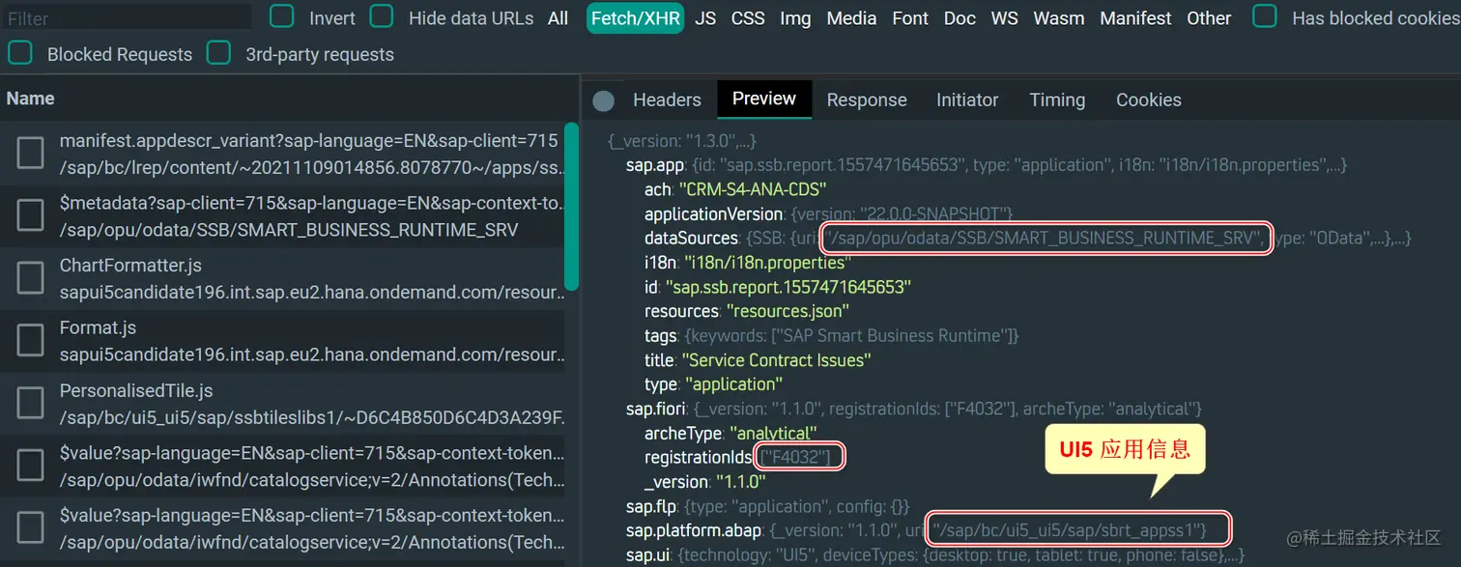Tick file icon beside ChartFormatter.js
The image size is (1461, 567).
coord(31,278)
